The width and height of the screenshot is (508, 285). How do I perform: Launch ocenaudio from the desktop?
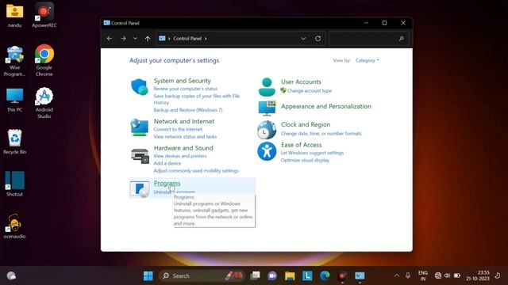click(x=14, y=226)
